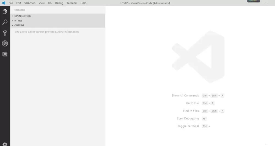Expand the Open Editors section

point(23,16)
